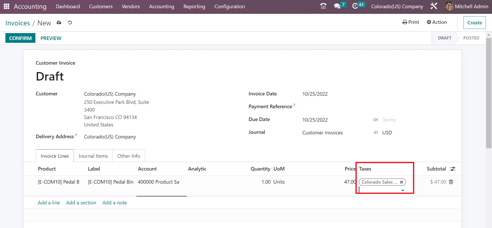Click the Accounting app title

[x=30, y=6]
